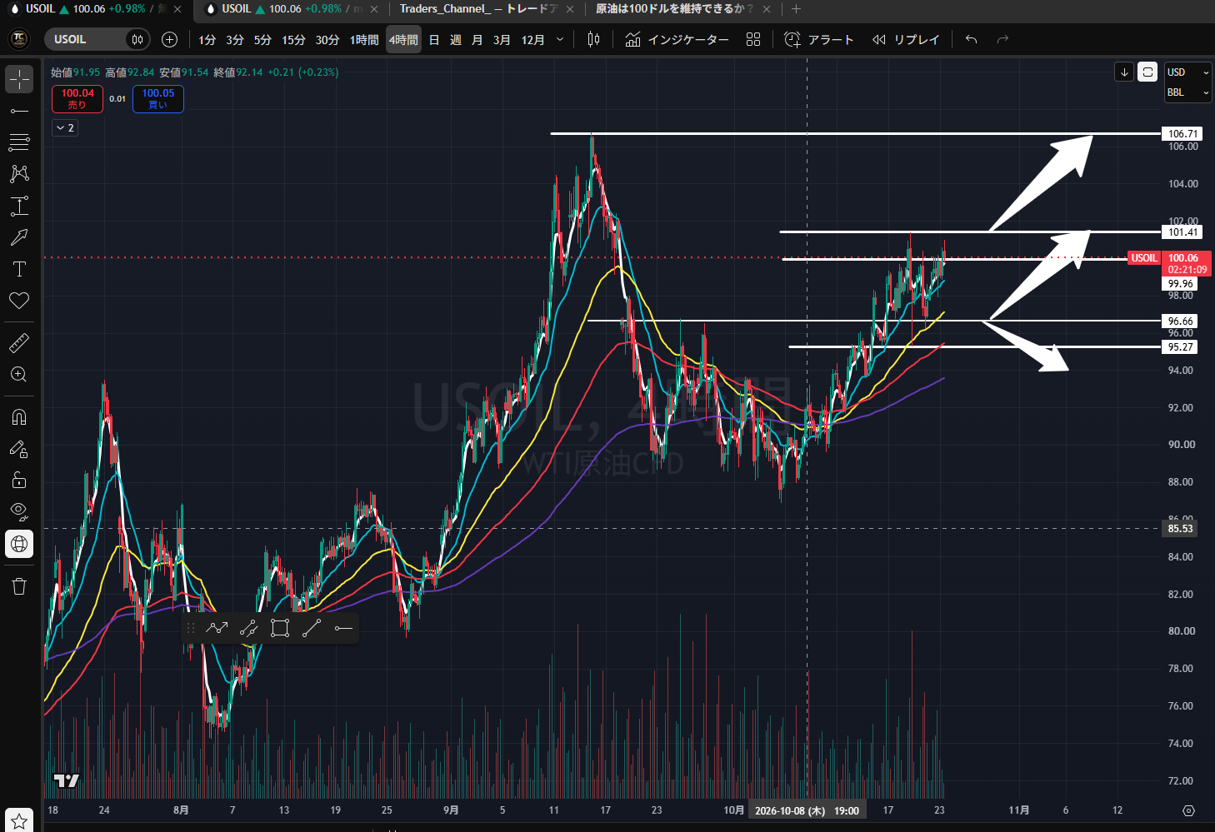Delete drawings with the trash icon

[19, 585]
